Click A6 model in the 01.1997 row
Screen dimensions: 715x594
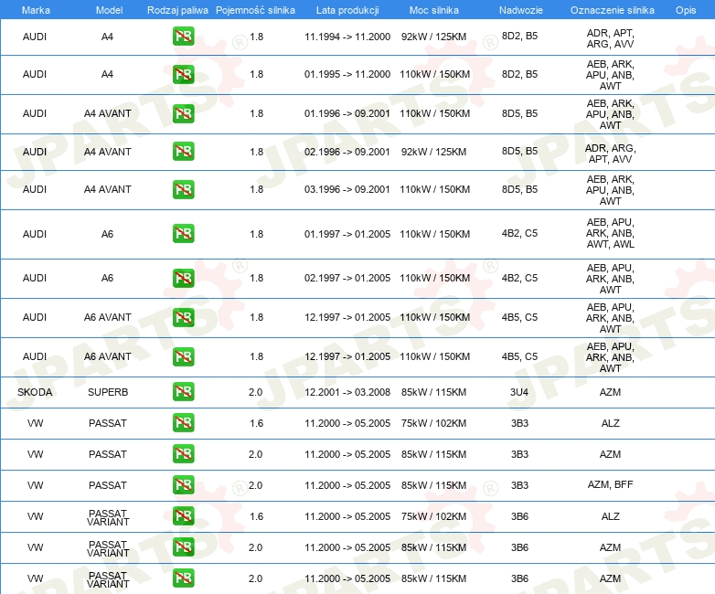[107, 234]
